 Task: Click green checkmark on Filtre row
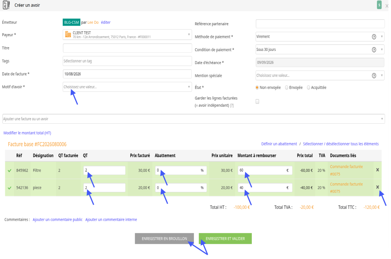(9, 170)
